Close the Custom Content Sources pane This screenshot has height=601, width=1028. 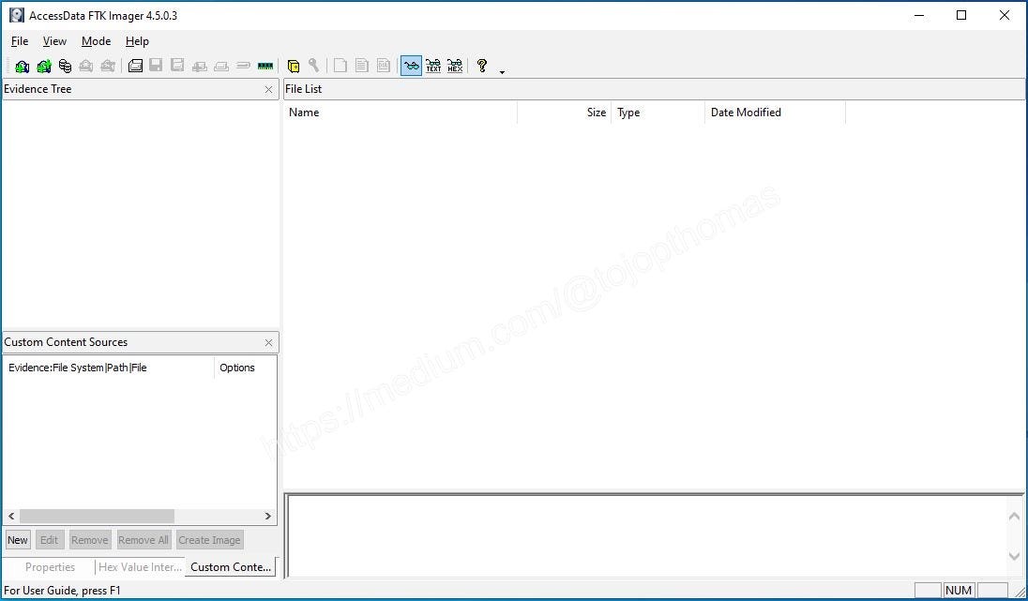pos(268,343)
